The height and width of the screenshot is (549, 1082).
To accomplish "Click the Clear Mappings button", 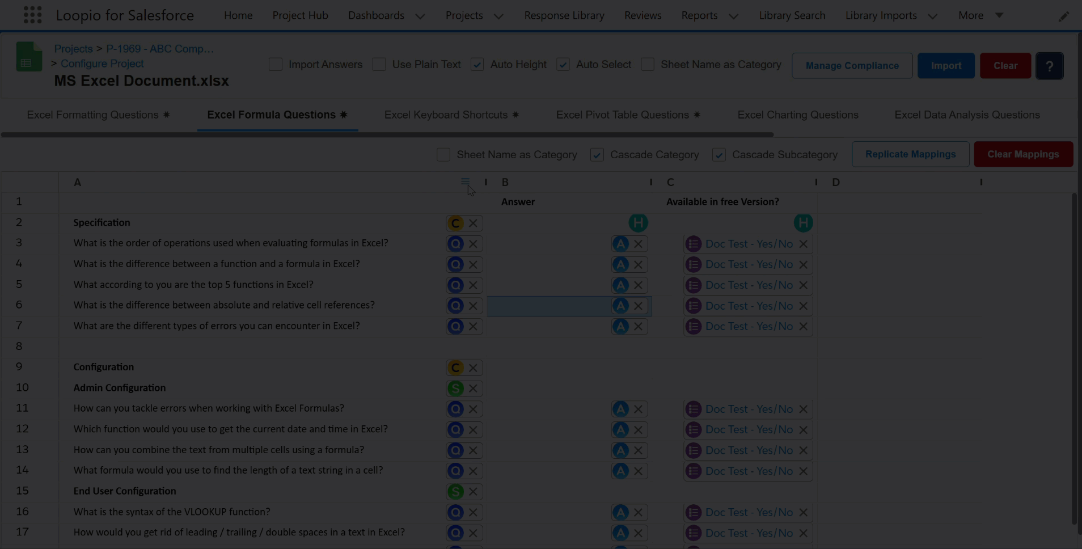I will click(1023, 154).
